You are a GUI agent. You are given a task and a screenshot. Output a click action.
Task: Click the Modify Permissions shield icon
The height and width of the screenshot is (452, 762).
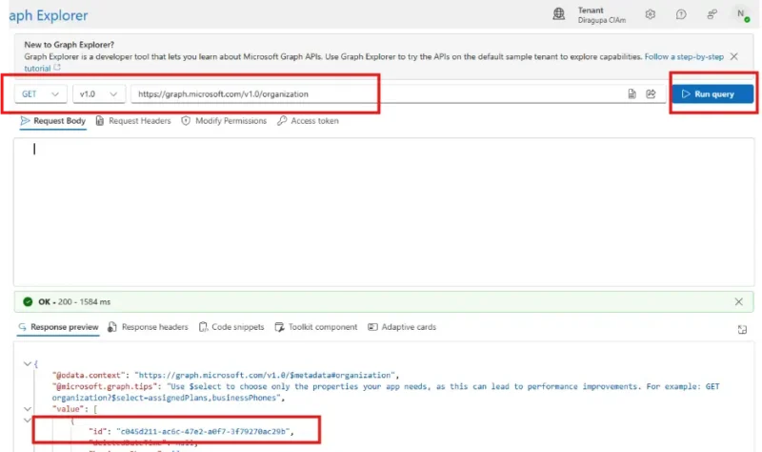(186, 121)
